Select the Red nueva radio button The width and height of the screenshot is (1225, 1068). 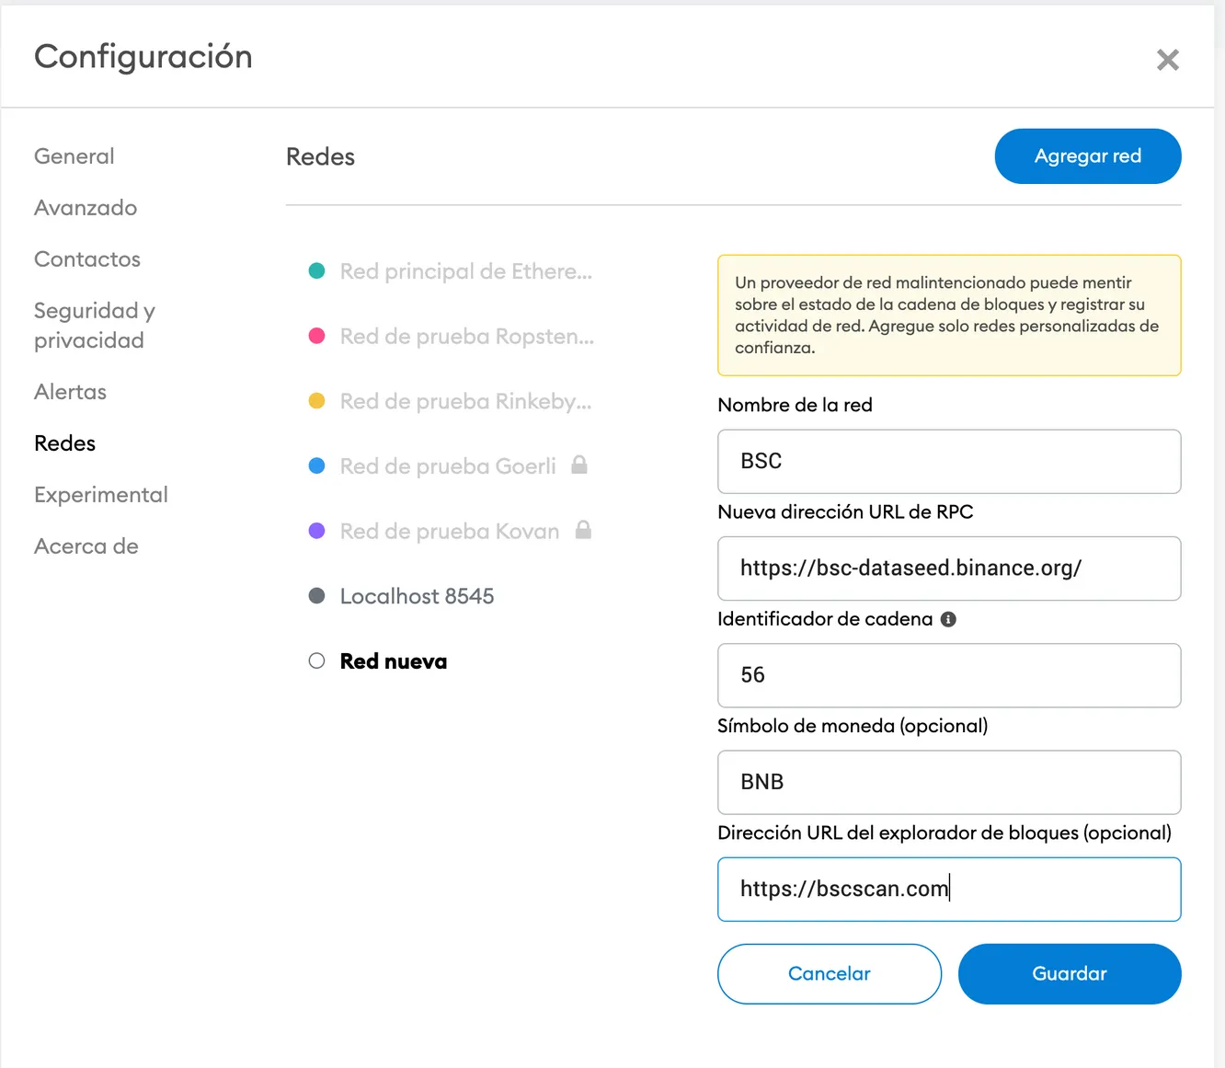point(316,660)
